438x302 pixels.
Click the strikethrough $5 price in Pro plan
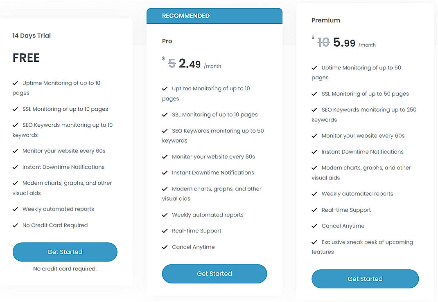pos(172,63)
